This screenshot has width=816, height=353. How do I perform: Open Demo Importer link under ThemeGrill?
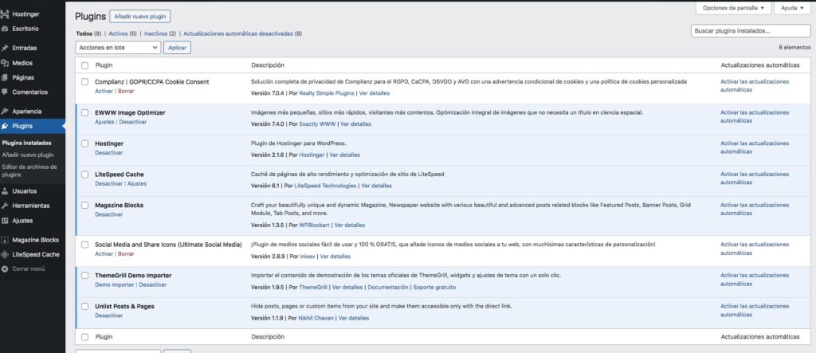pos(114,285)
